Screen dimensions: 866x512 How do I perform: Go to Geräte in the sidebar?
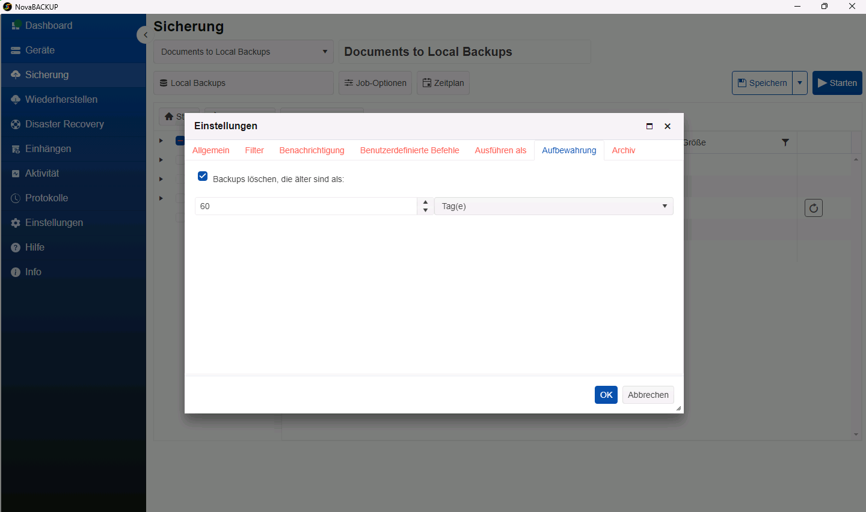[73, 50]
